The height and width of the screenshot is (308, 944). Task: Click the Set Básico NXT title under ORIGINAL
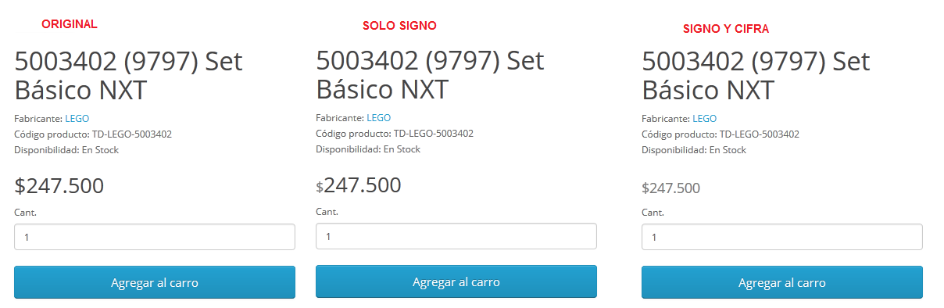129,75
